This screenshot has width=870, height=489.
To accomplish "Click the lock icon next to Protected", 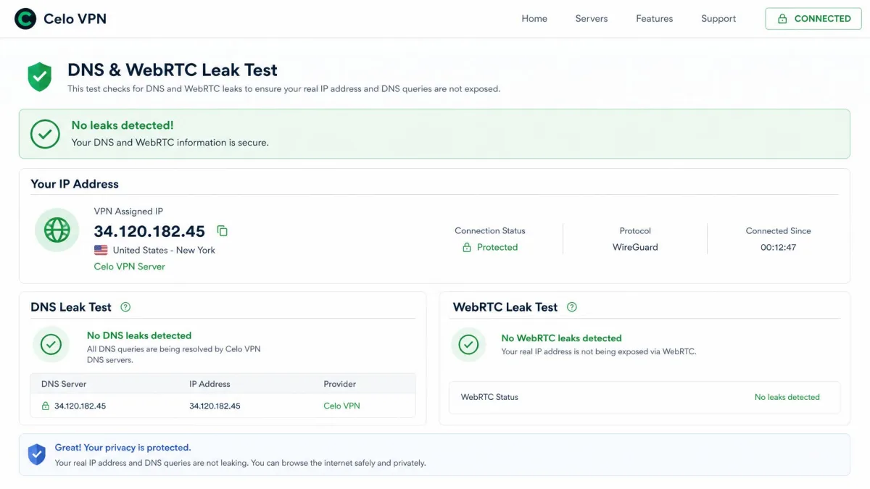I will click(x=467, y=247).
